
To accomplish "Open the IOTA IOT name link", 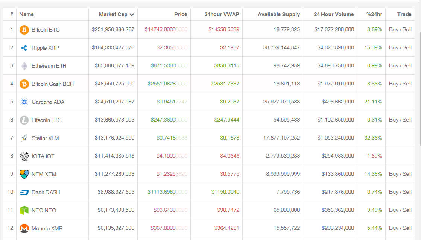I will click(43, 156).
